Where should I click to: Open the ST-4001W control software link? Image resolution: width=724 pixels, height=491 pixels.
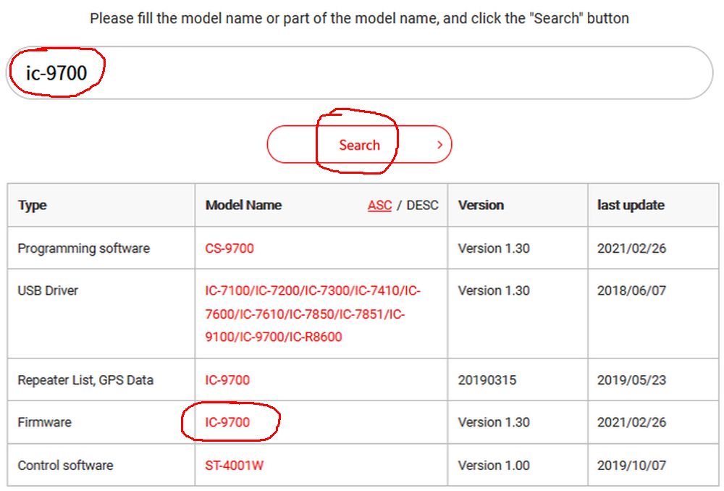234,465
